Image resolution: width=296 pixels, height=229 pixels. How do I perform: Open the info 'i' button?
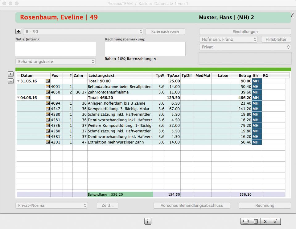point(148,221)
